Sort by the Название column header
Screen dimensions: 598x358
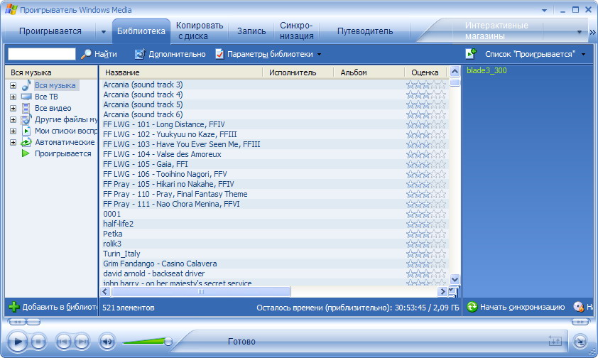(181, 72)
